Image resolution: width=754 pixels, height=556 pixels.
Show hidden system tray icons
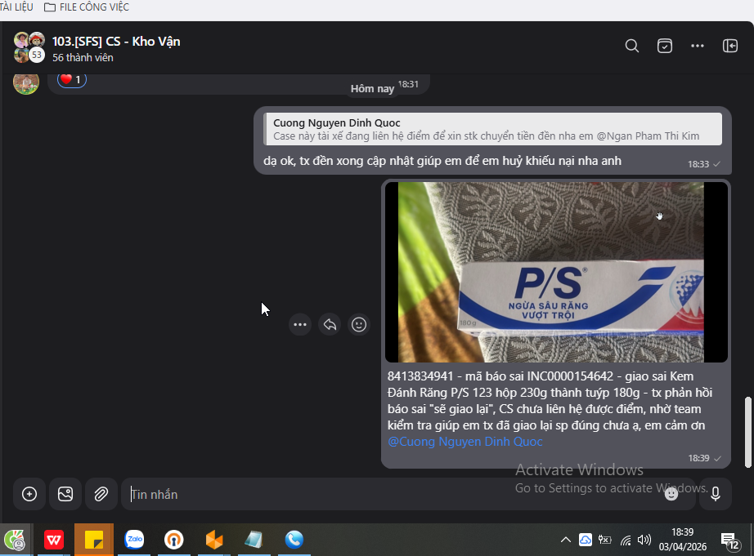coord(566,540)
